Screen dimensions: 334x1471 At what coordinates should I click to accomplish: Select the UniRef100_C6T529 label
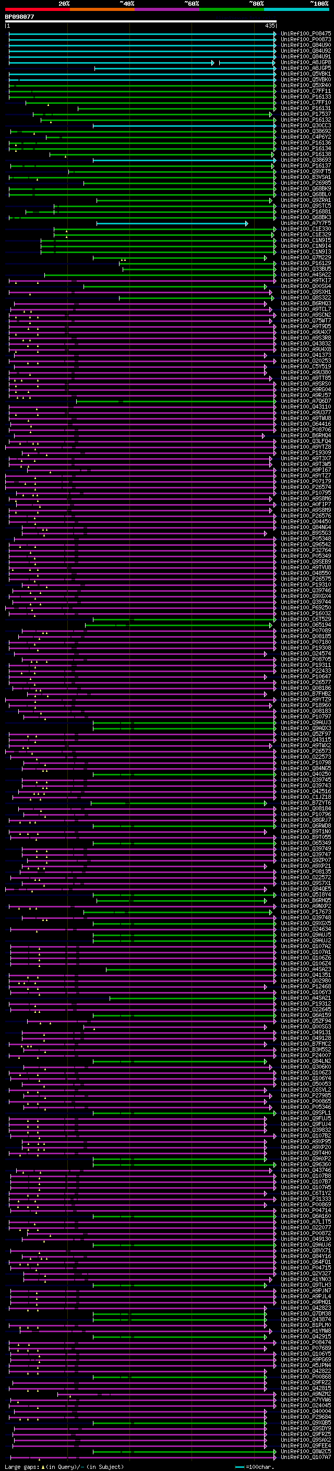[x=306, y=619]
